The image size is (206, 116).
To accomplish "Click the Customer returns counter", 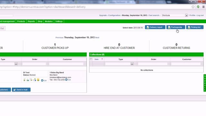I will [176, 46].
